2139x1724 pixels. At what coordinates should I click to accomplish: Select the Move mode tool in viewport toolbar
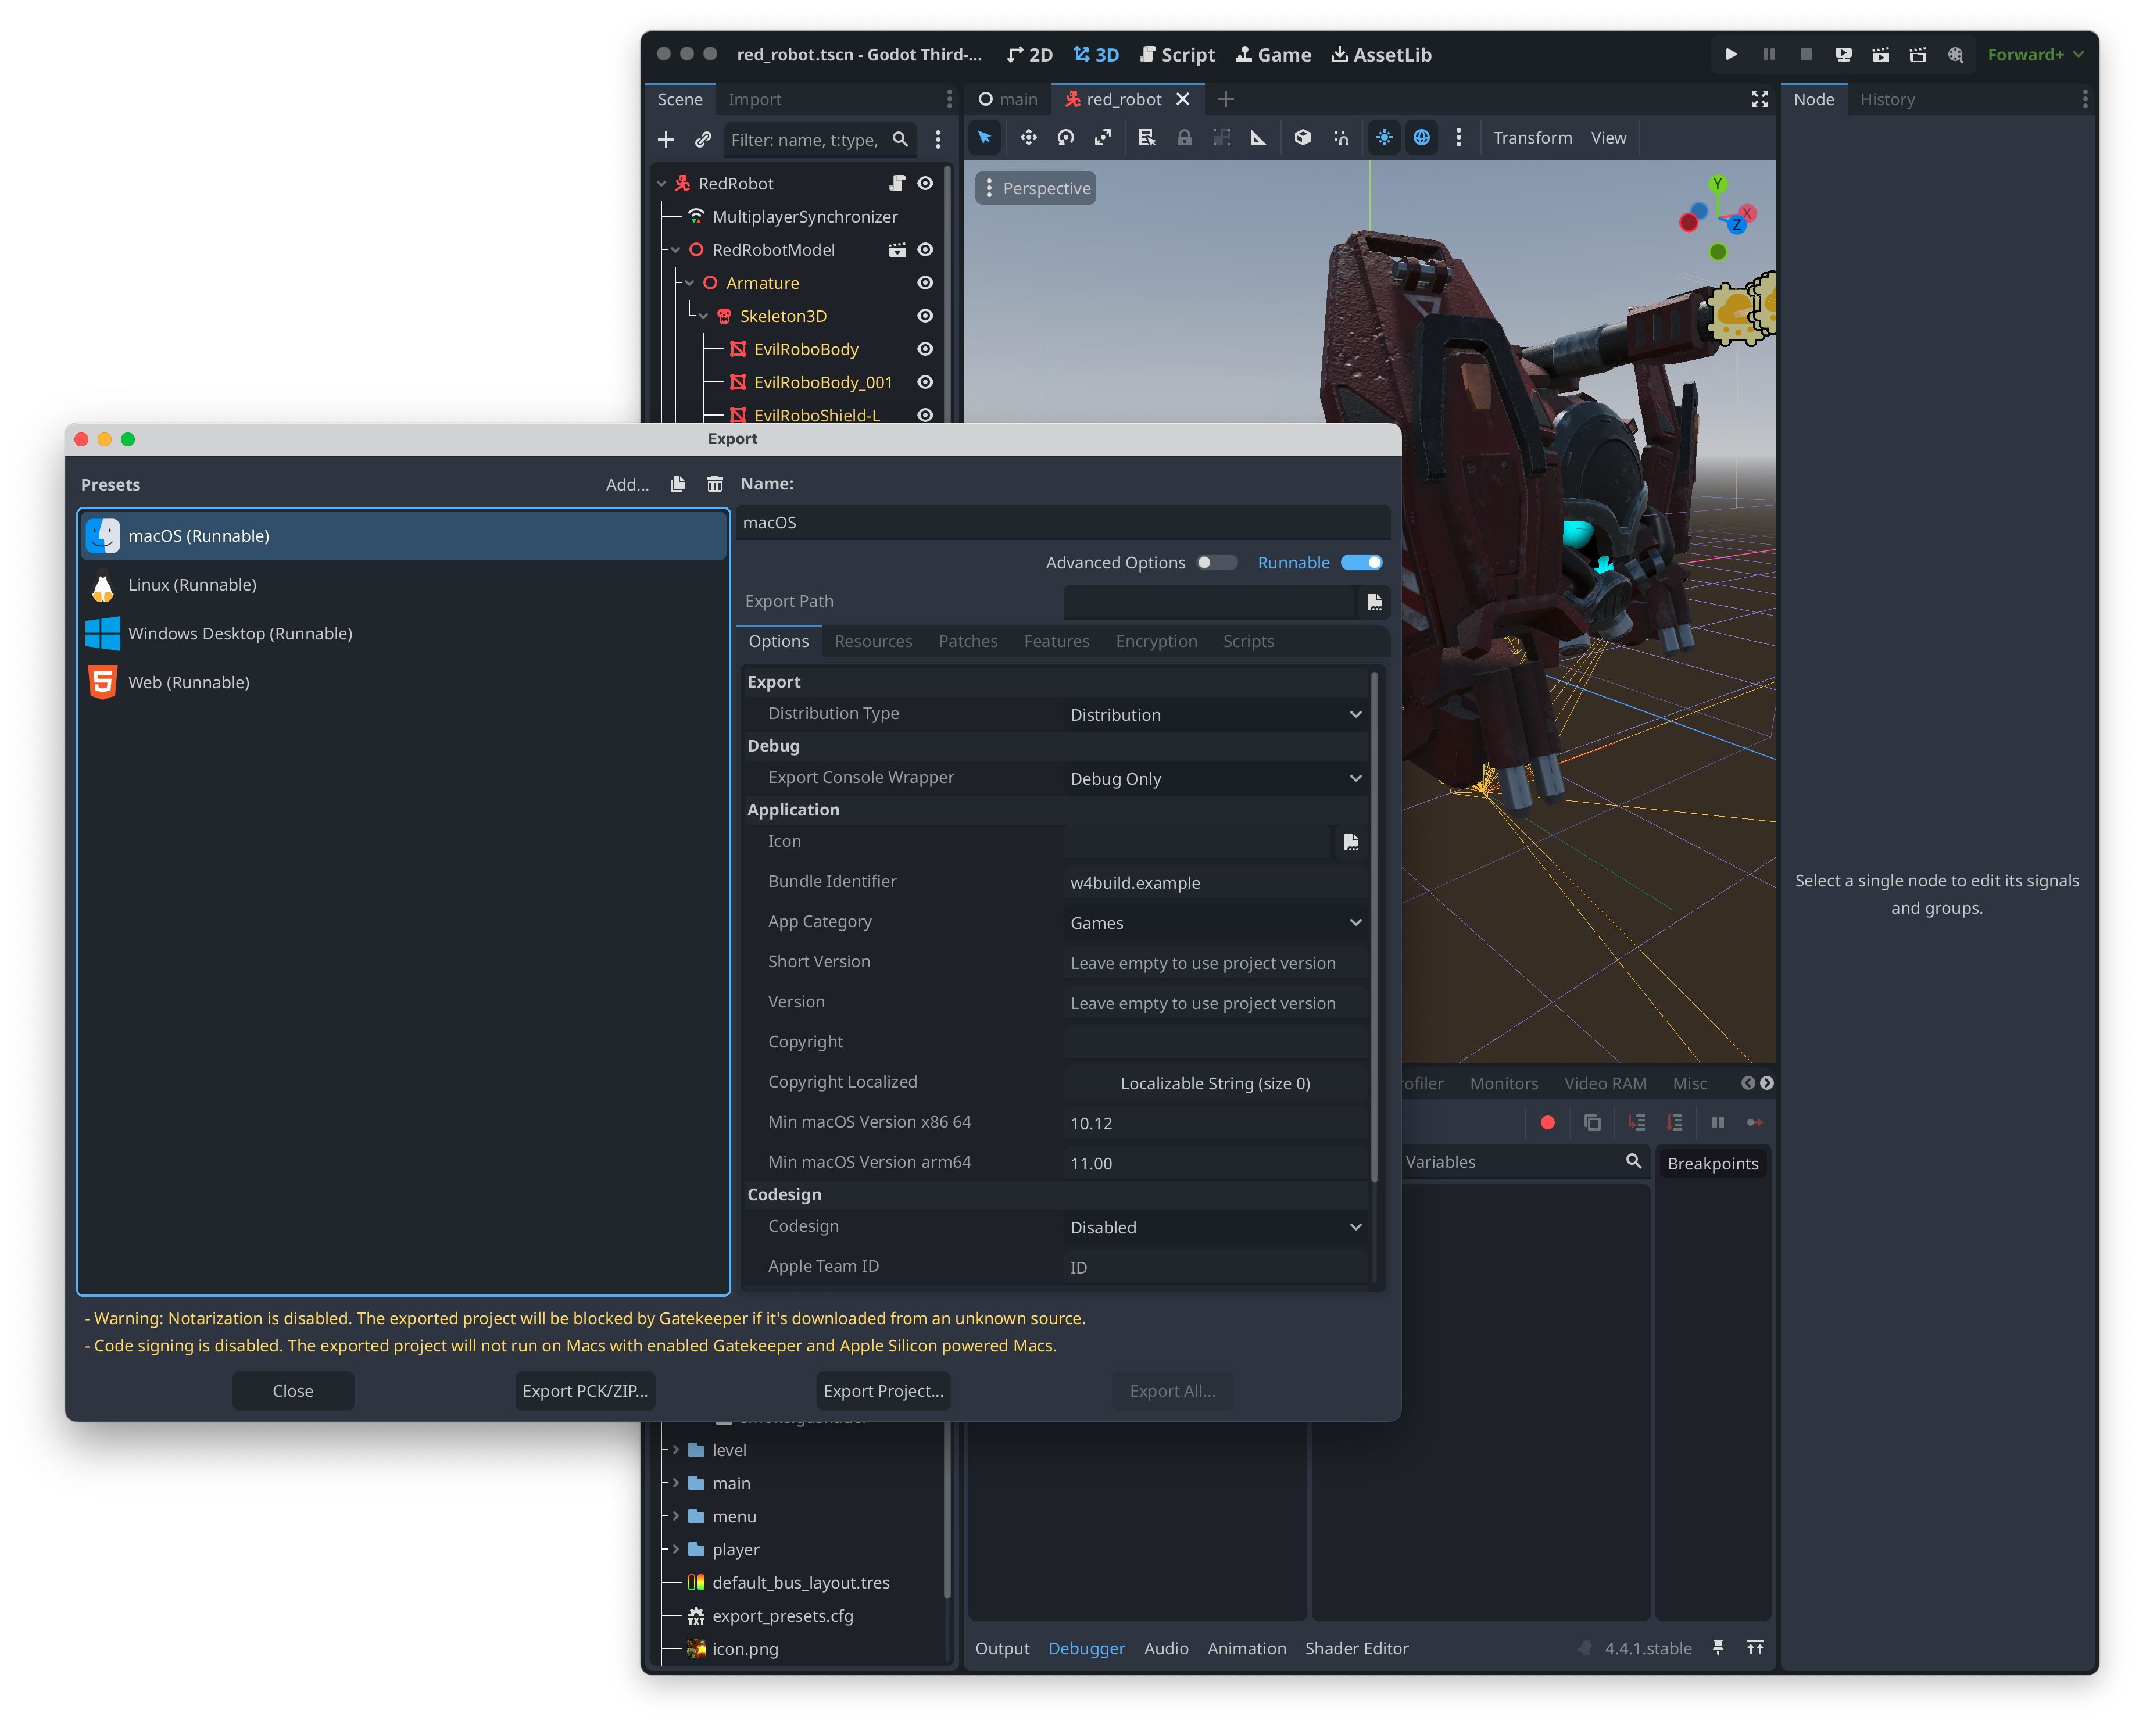point(1029,138)
